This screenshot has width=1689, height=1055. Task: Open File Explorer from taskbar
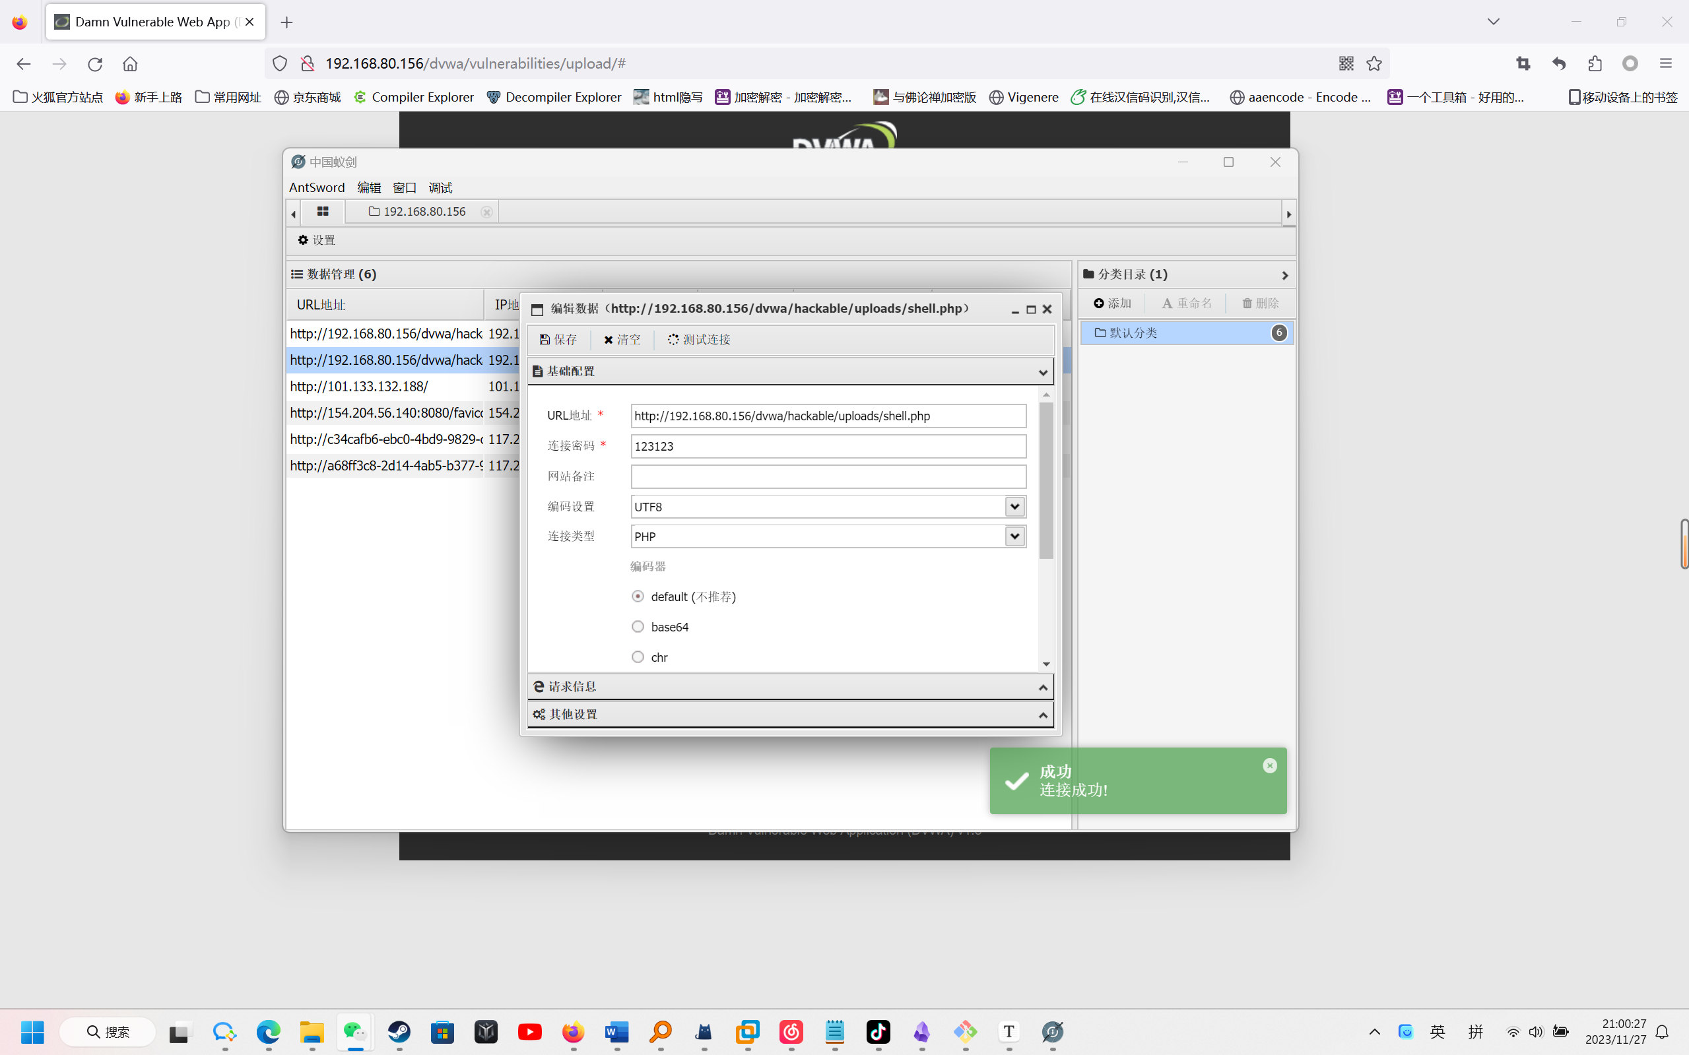312,1031
